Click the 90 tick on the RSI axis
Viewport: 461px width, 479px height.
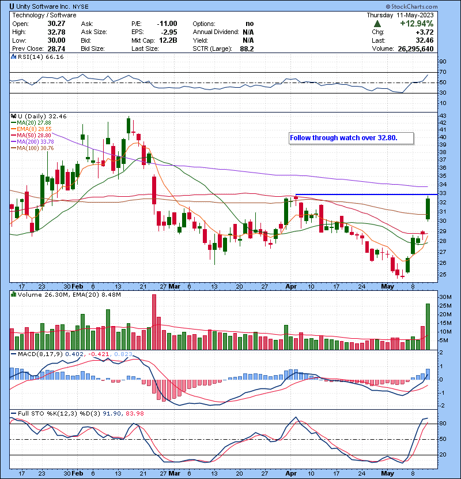[x=443, y=62]
